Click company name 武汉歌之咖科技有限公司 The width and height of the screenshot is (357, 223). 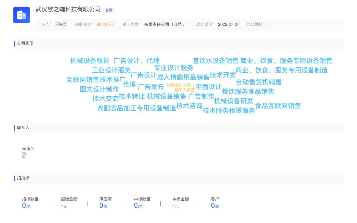[68, 9]
